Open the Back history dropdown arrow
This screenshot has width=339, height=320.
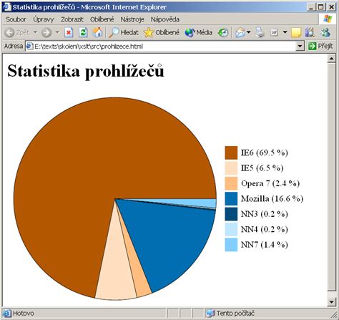(x=35, y=32)
